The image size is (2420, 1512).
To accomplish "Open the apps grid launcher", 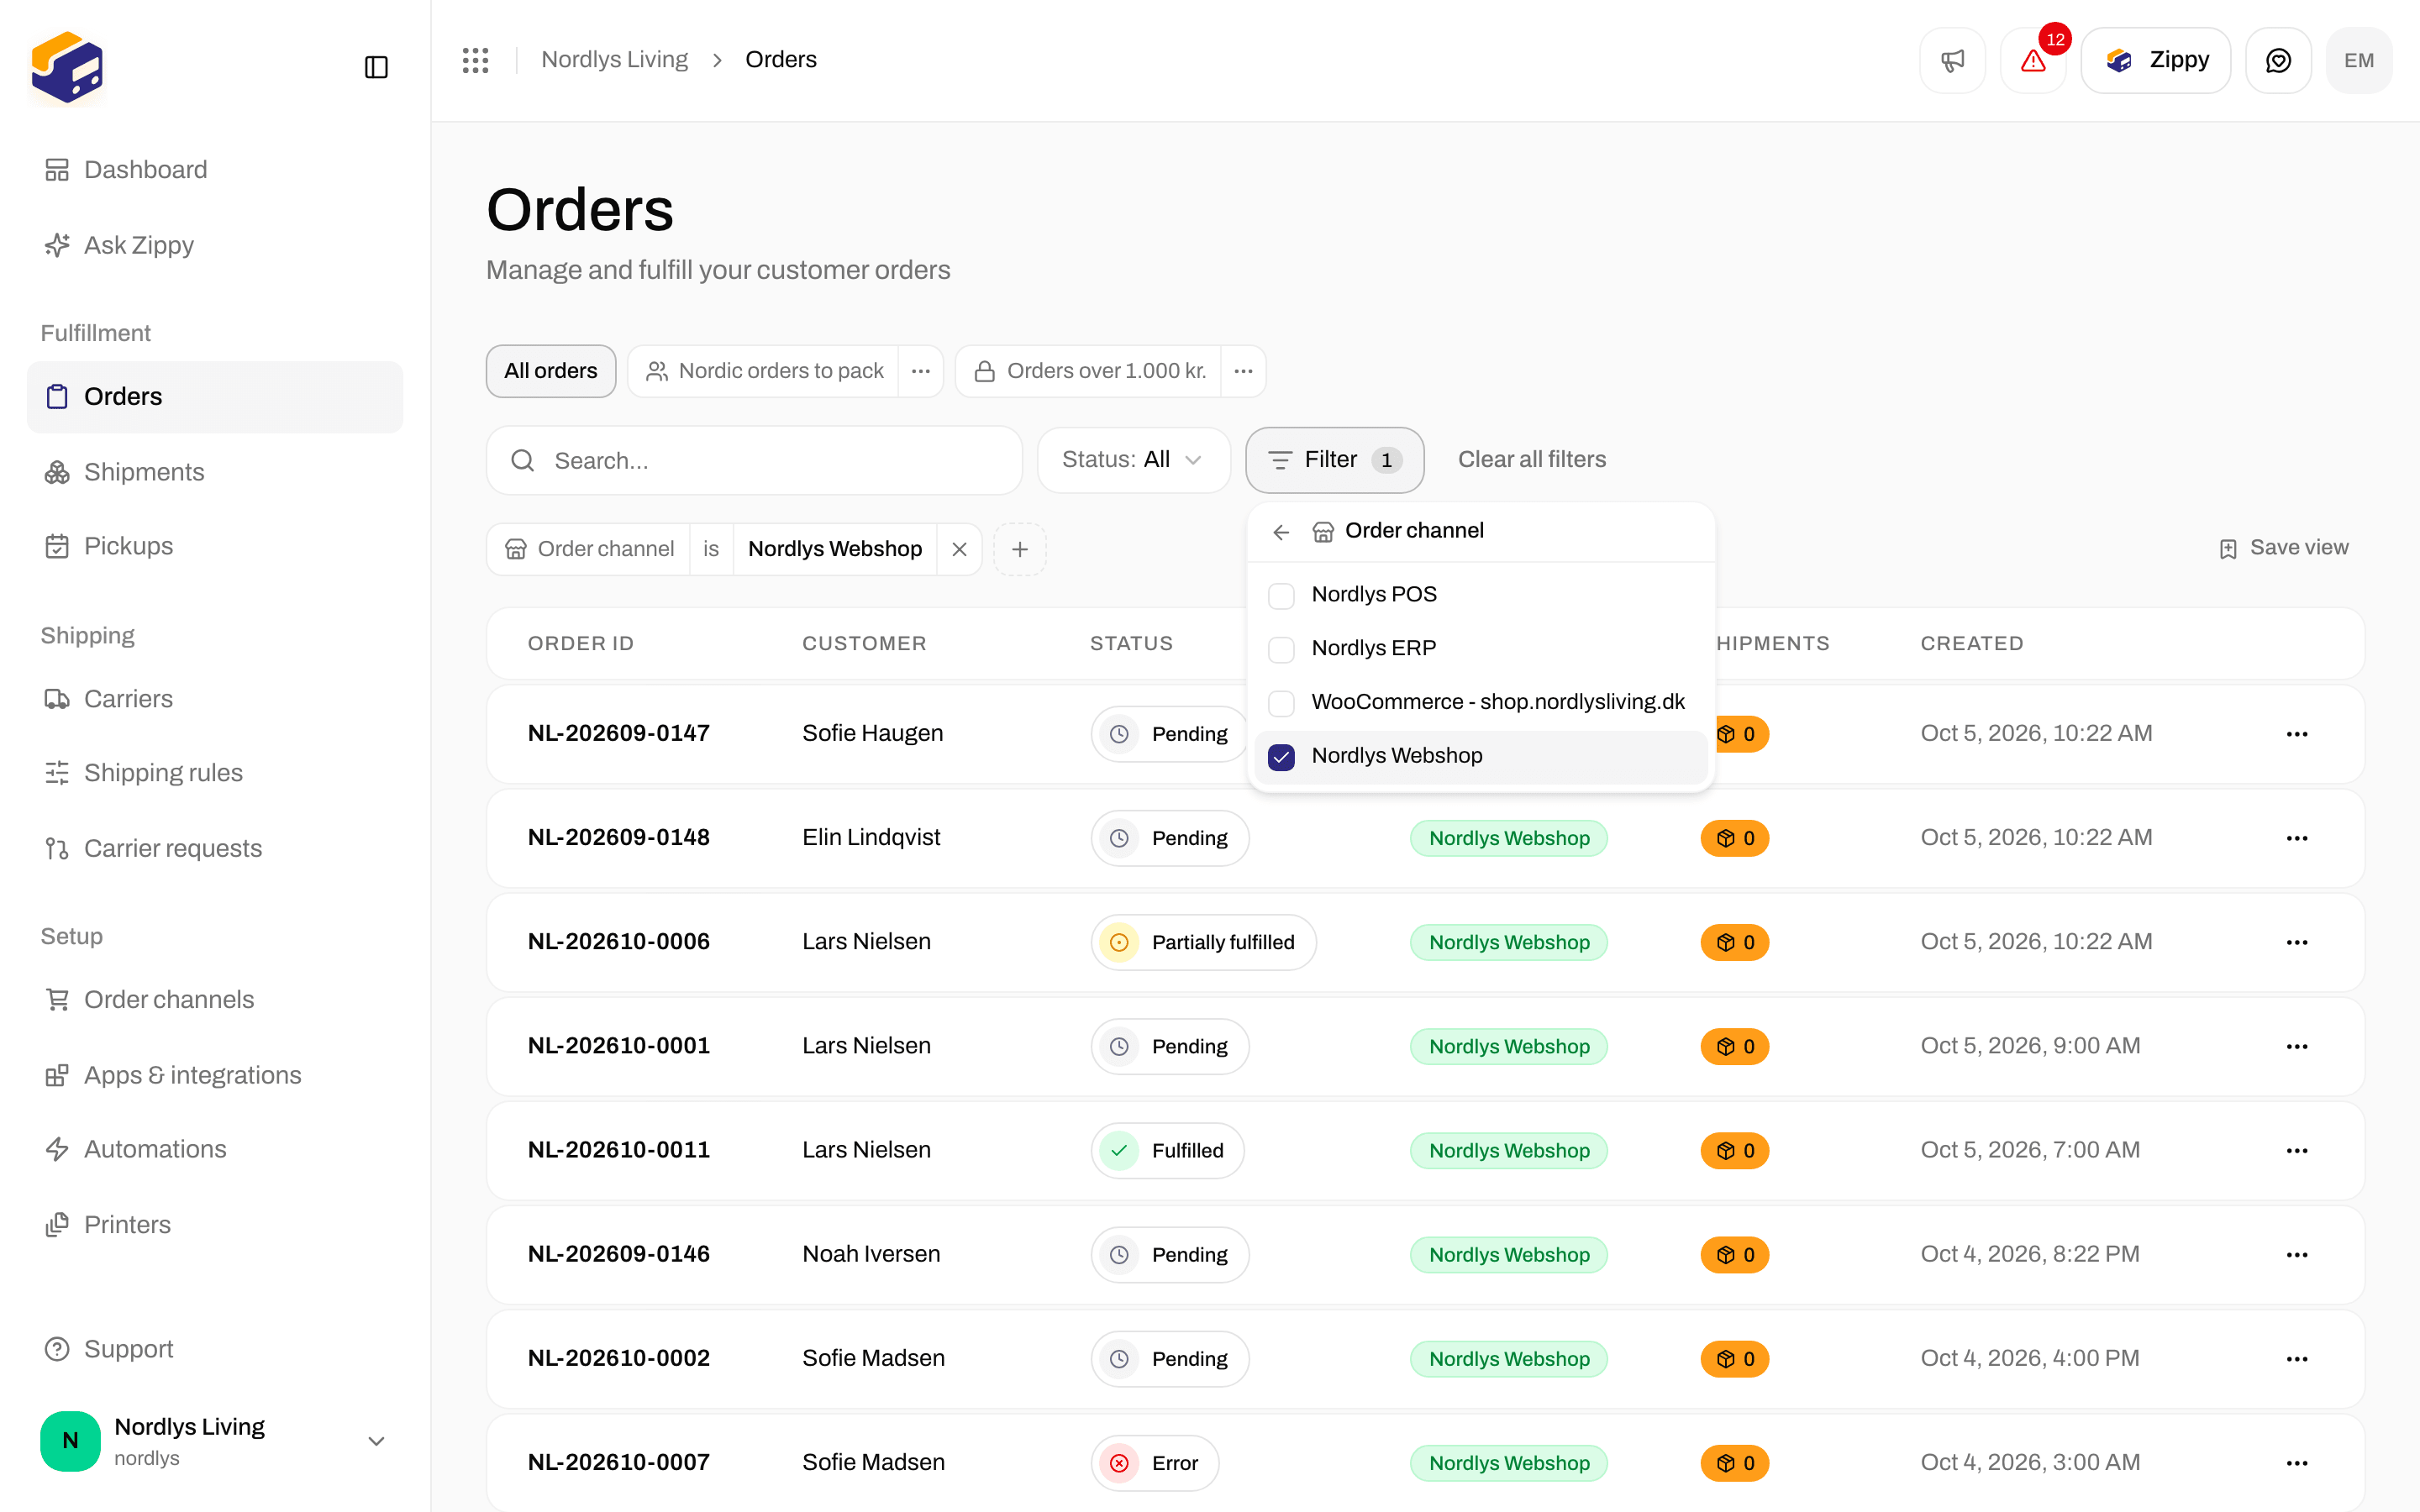I will coord(475,60).
